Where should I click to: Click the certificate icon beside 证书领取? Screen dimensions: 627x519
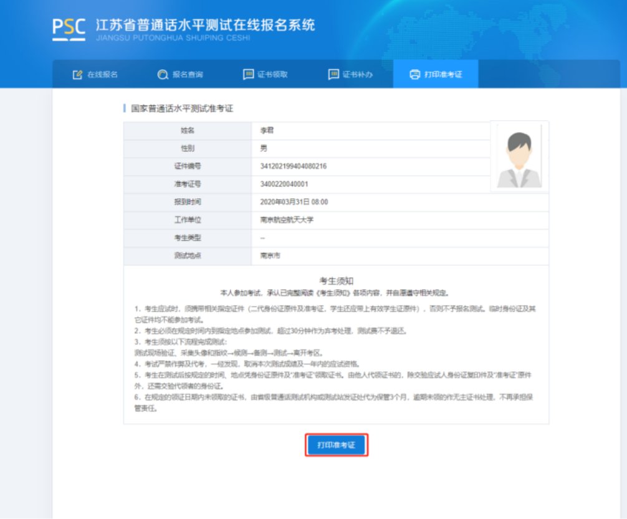point(248,75)
